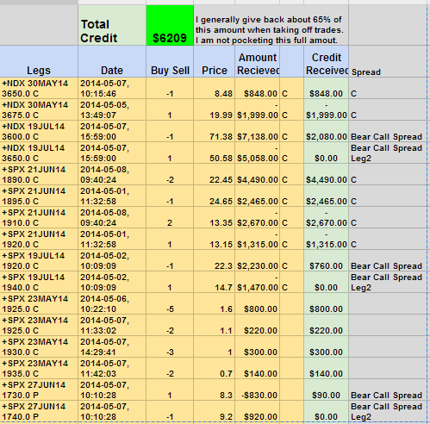Select the +NDX 30MAY14 3650.0 C cell
430x424 pixels.
click(x=39, y=88)
